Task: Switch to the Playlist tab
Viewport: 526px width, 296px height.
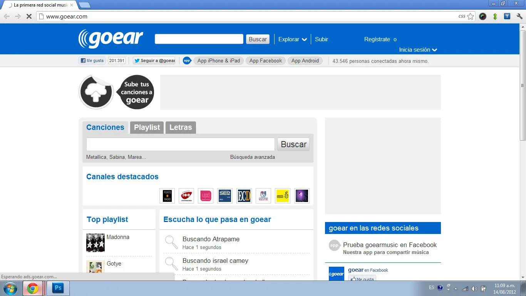Action: pyautogui.click(x=147, y=128)
